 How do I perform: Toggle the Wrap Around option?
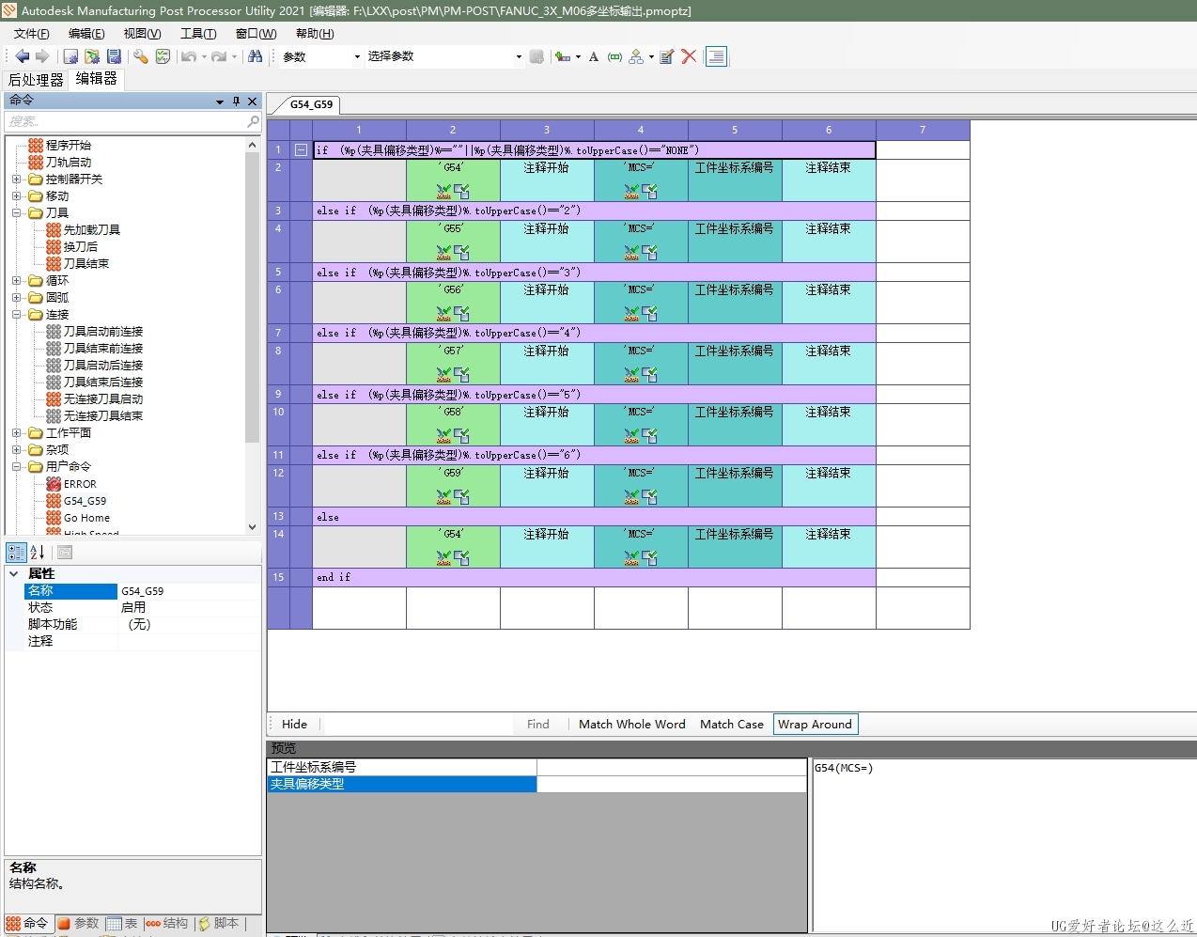[x=815, y=724]
